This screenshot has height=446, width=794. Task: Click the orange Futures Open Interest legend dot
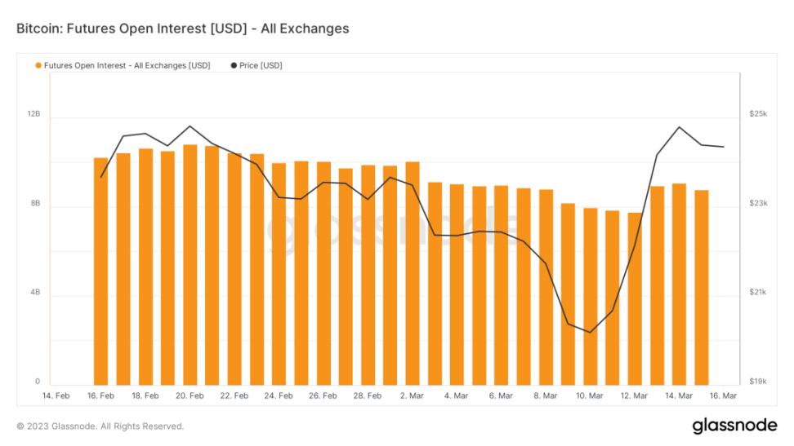click(38, 65)
